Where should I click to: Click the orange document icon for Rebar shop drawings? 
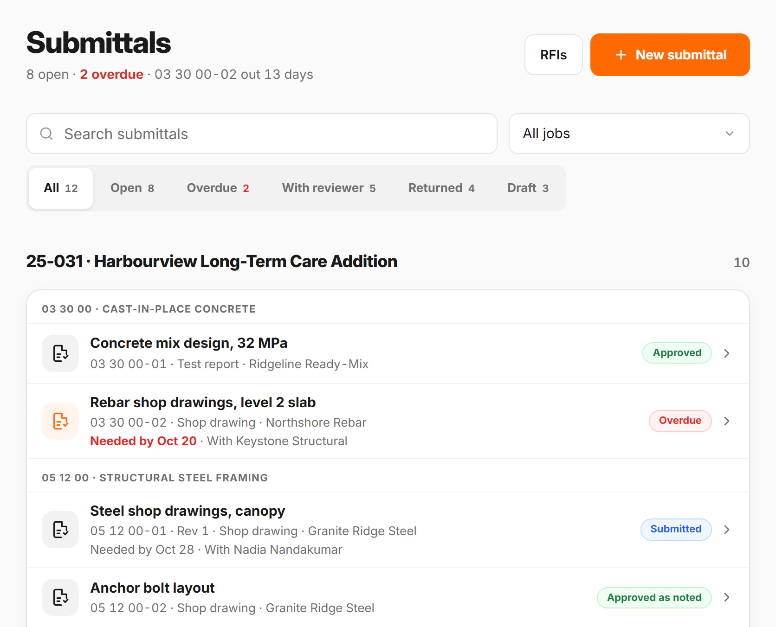tap(60, 421)
